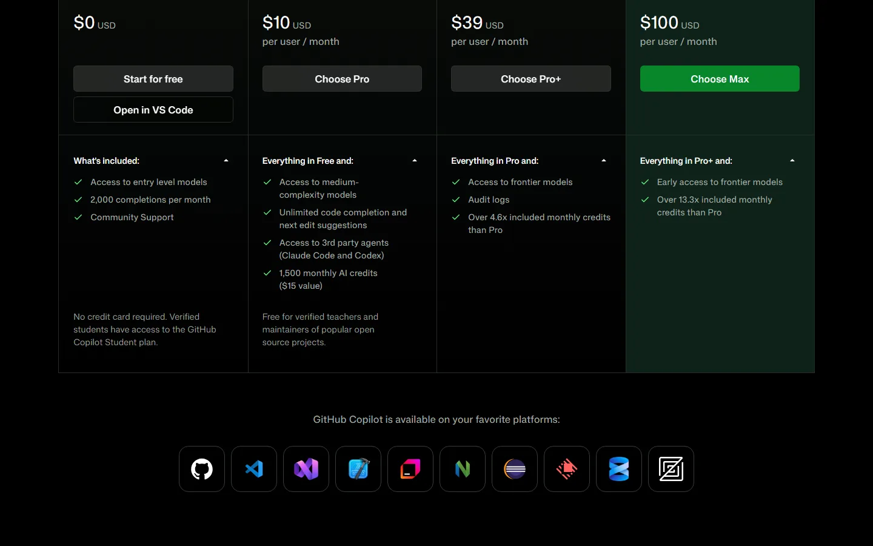Choose the Pro plan
This screenshot has width=873, height=546.
click(x=342, y=79)
